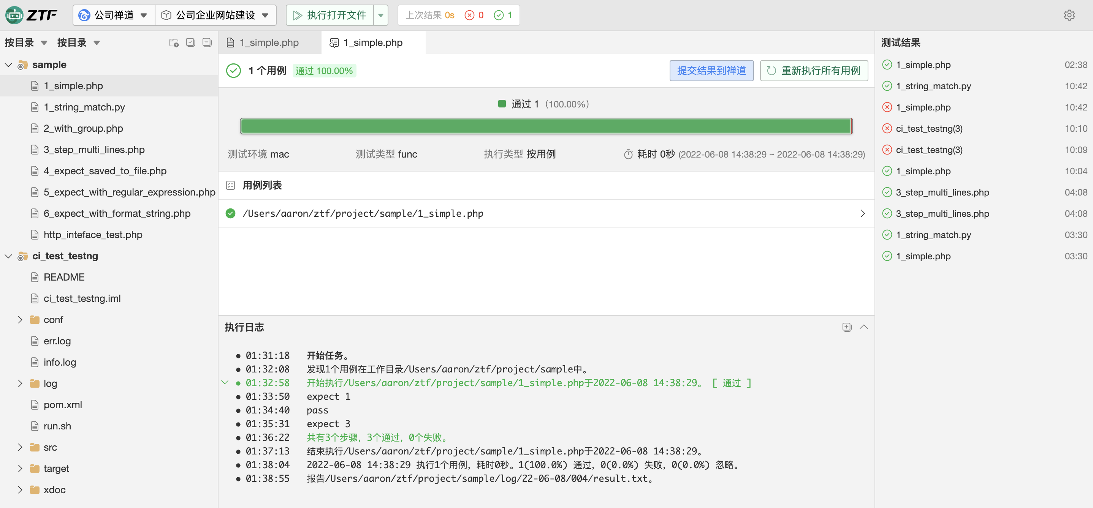Open settings via the gear icon
Image resolution: width=1093 pixels, height=508 pixels.
click(1069, 15)
